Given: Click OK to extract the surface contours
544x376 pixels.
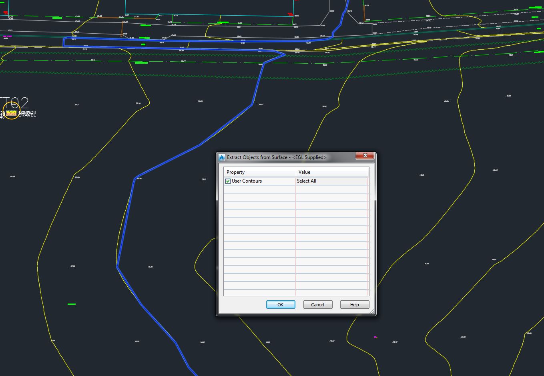Looking at the screenshot, I should pos(281,304).
